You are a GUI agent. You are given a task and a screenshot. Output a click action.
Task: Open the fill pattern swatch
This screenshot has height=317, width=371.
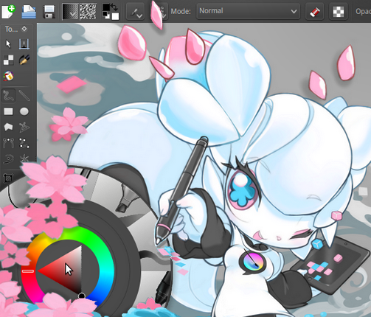coord(88,11)
